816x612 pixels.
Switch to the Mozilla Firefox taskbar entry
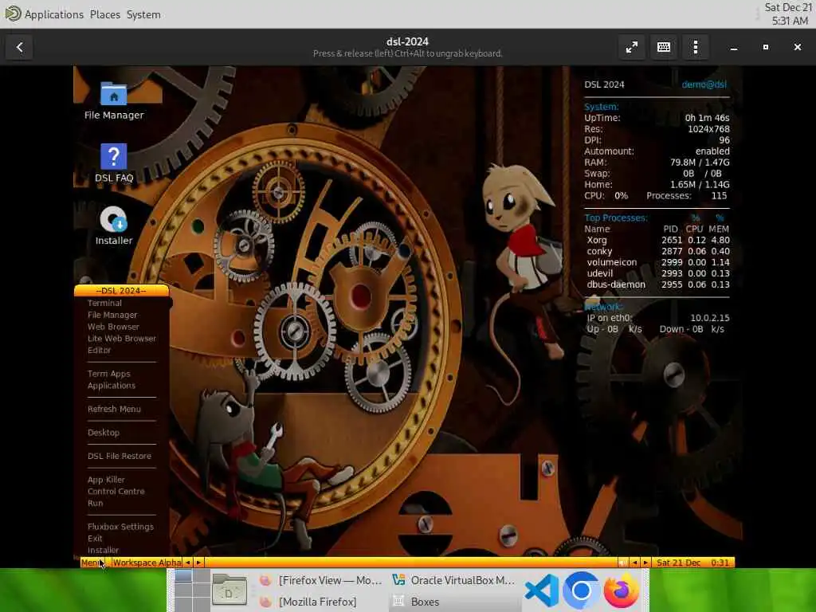coord(320,602)
